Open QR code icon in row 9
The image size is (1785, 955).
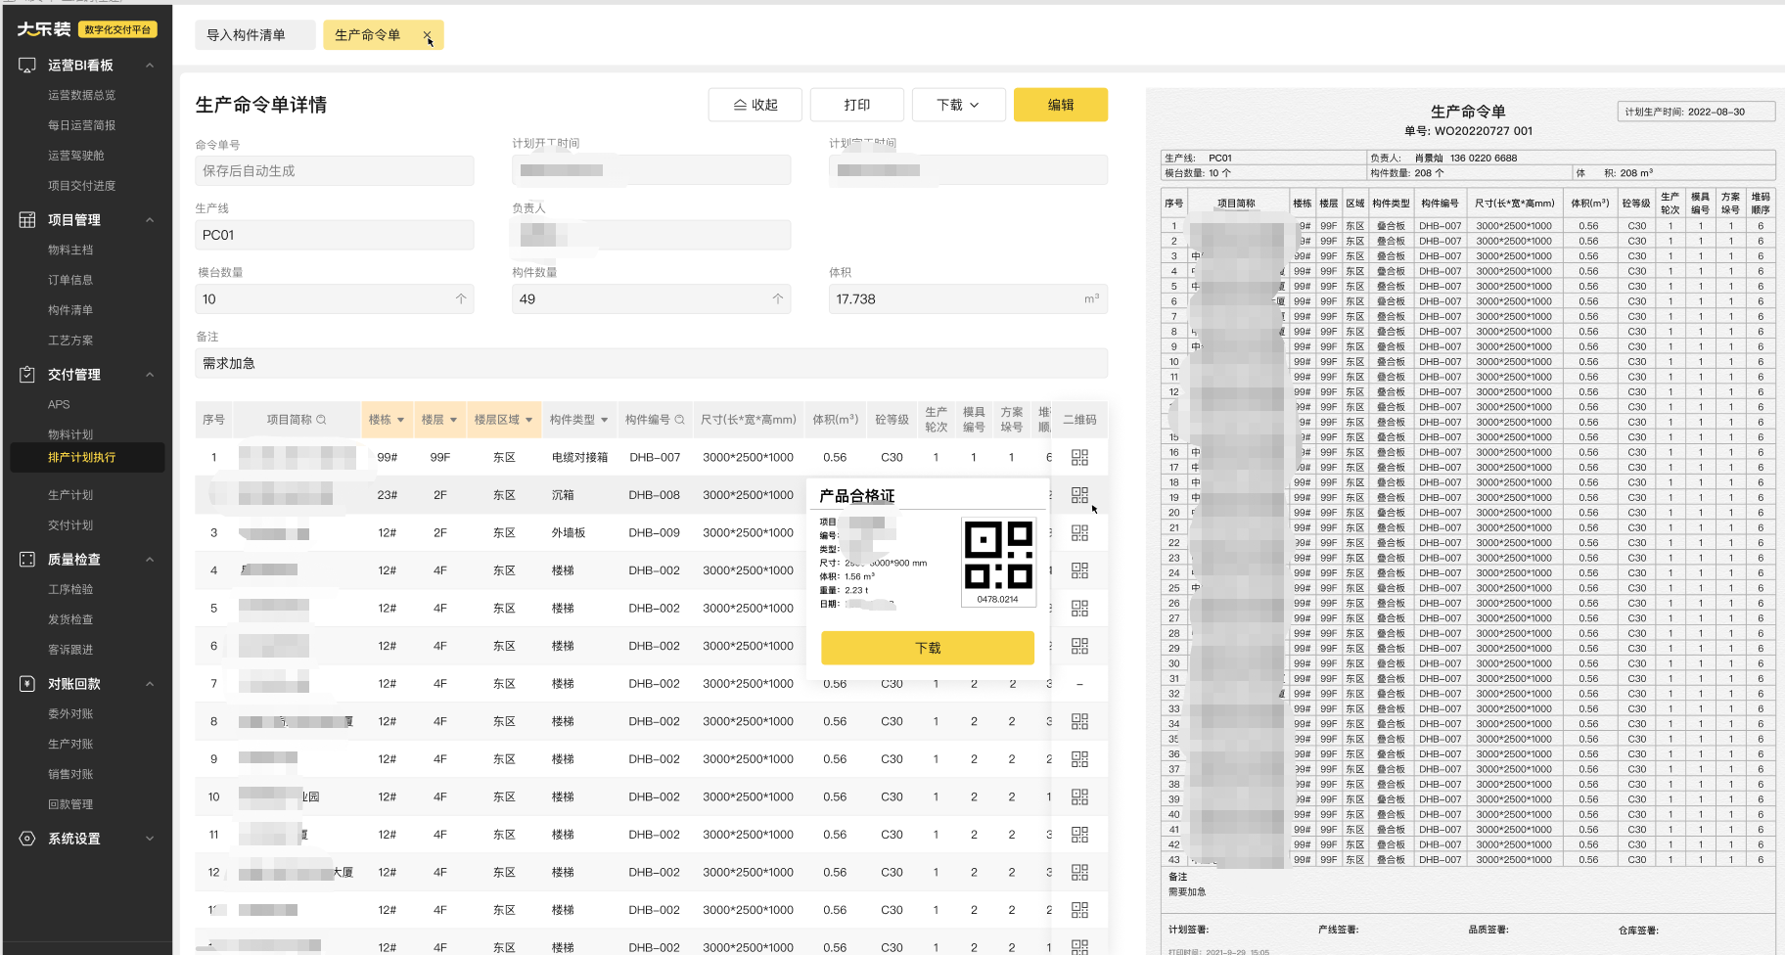(1079, 759)
